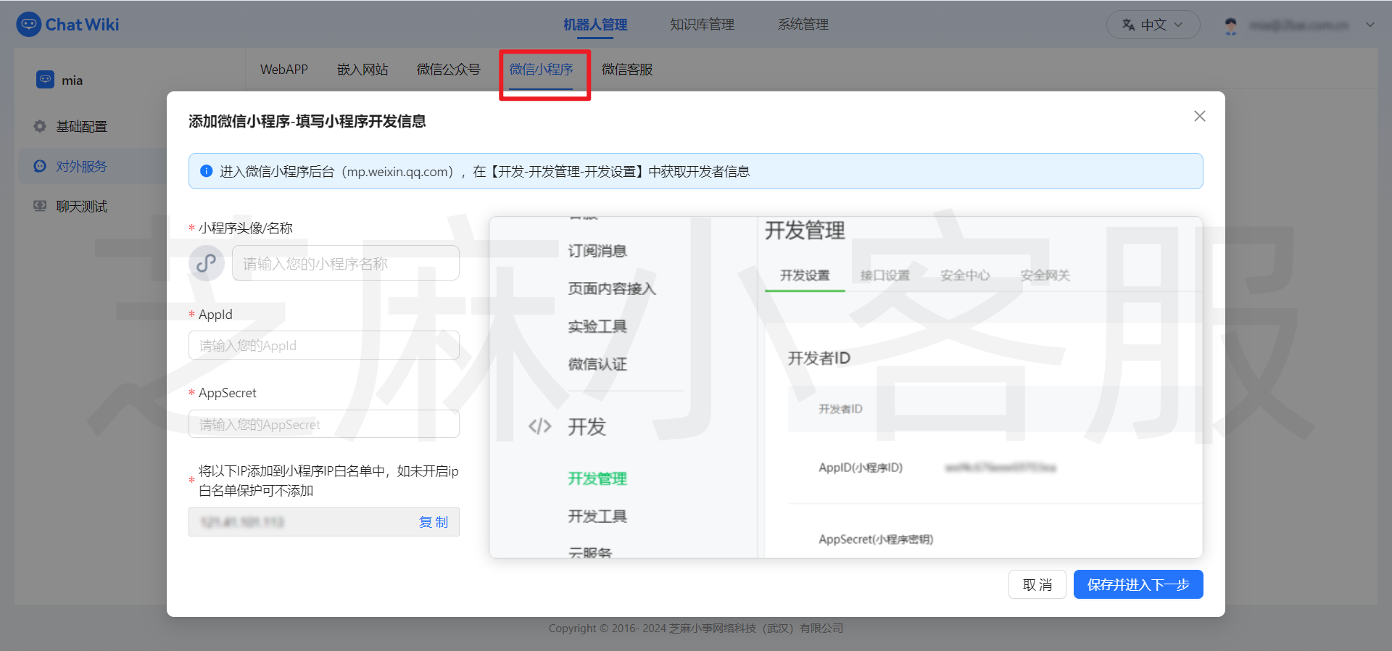The width and height of the screenshot is (1392, 651).
Task: Click the mini program avatar upload icon
Action: point(207,262)
